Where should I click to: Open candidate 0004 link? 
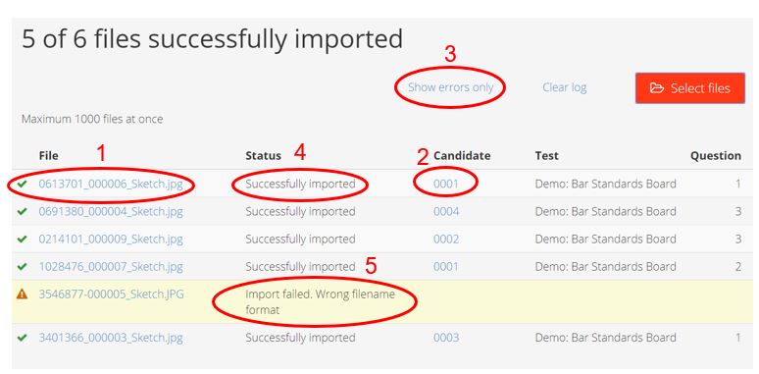pyautogui.click(x=446, y=212)
